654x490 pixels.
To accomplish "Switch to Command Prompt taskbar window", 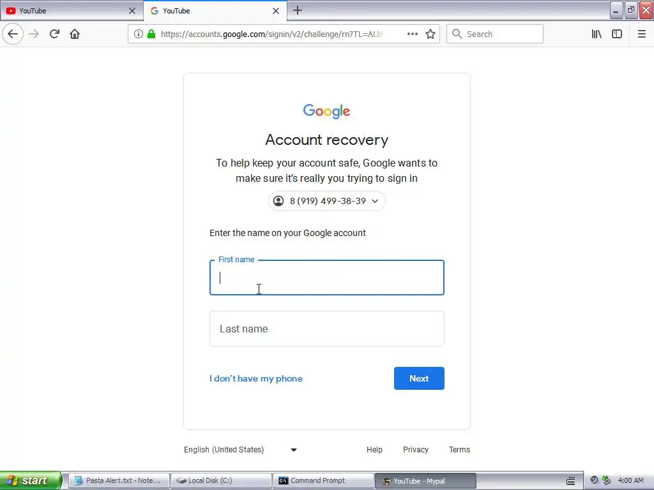I will (x=323, y=480).
